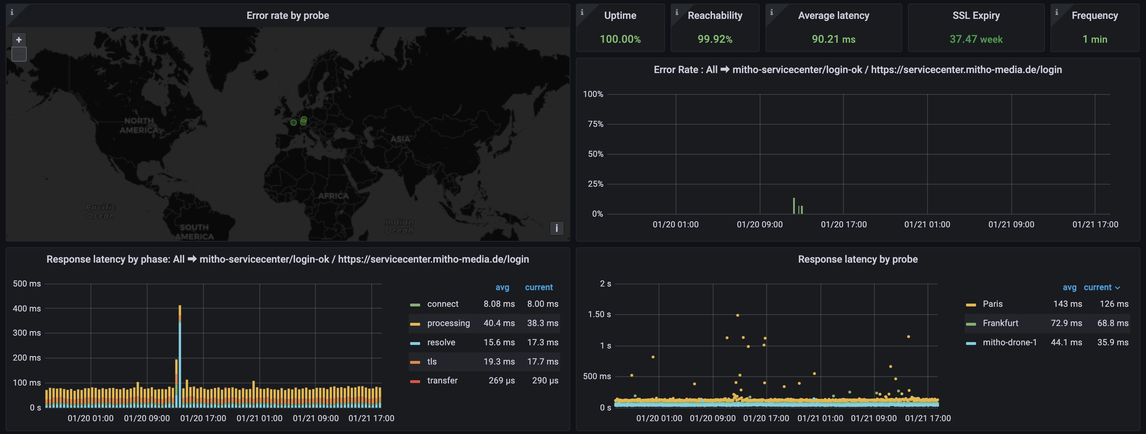Toggle Paris series in probe legend

tap(992, 304)
